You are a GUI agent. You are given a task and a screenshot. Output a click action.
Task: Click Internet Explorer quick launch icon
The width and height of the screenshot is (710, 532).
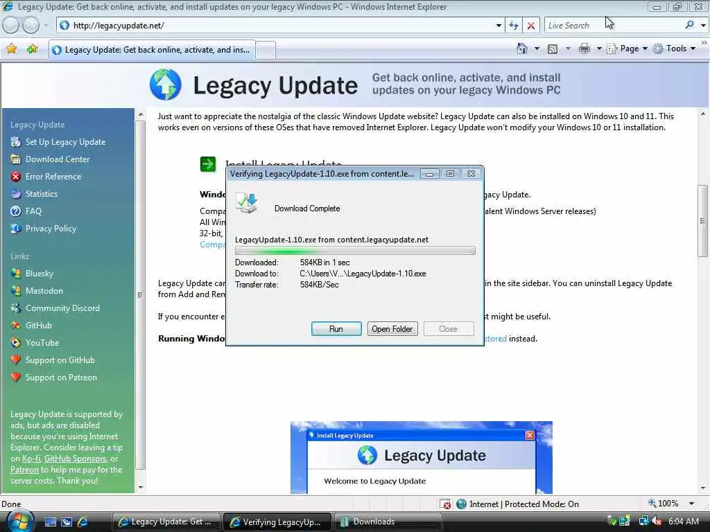tap(83, 522)
